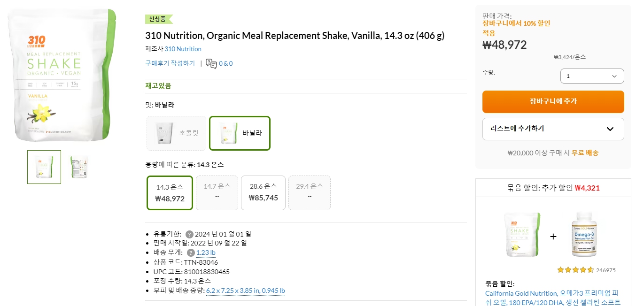
Task: Select the 28.6 온스 size option
Action: click(x=263, y=192)
